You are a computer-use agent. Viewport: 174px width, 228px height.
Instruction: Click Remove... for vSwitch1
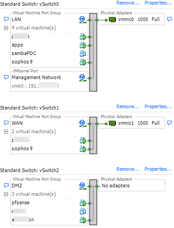pyautogui.click(x=128, y=106)
